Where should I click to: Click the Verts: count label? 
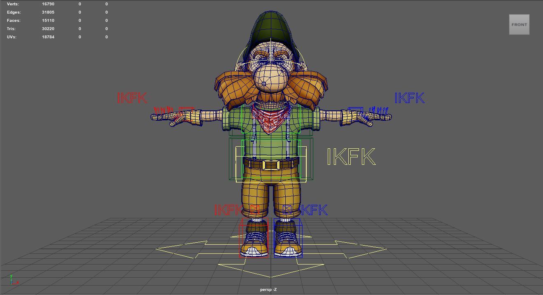click(13, 4)
